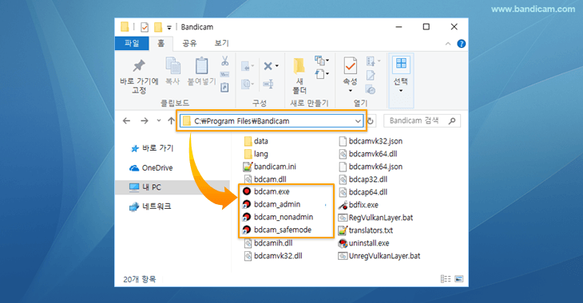Screen dimensions: 583x303
Task: Select the bdcamvk64.json file
Action: coord(371,167)
